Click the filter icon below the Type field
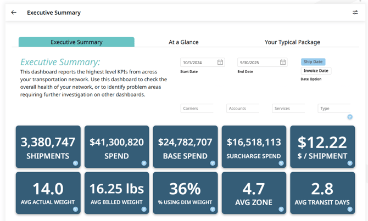This screenshot has width=368, height=221. 349,117
